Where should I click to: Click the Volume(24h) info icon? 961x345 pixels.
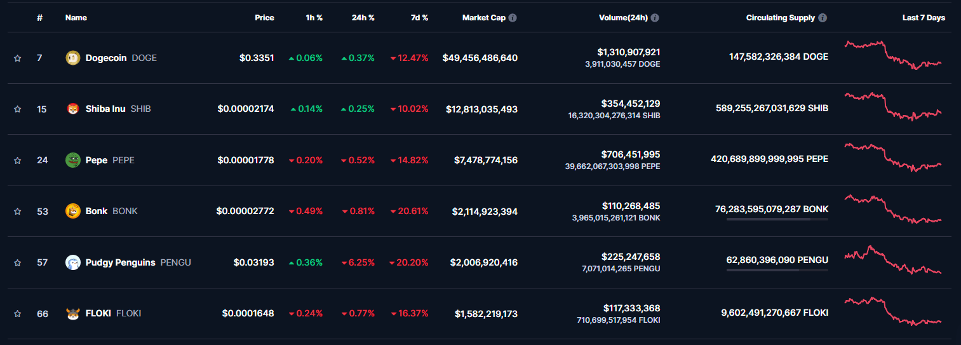pyautogui.click(x=655, y=18)
